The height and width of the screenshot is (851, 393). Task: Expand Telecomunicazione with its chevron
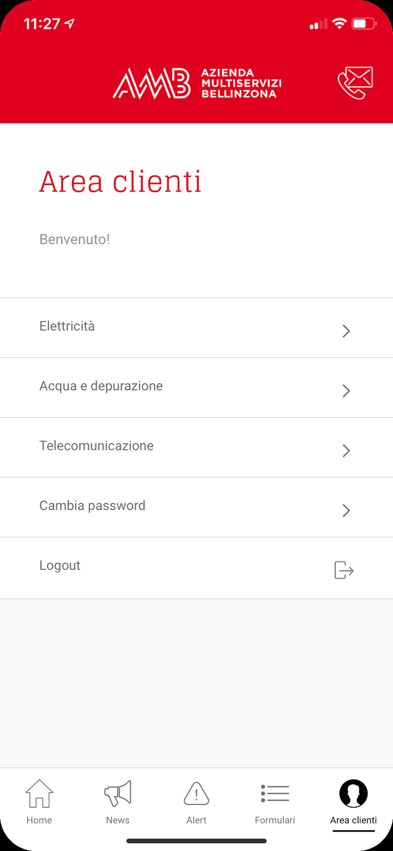pyautogui.click(x=346, y=451)
